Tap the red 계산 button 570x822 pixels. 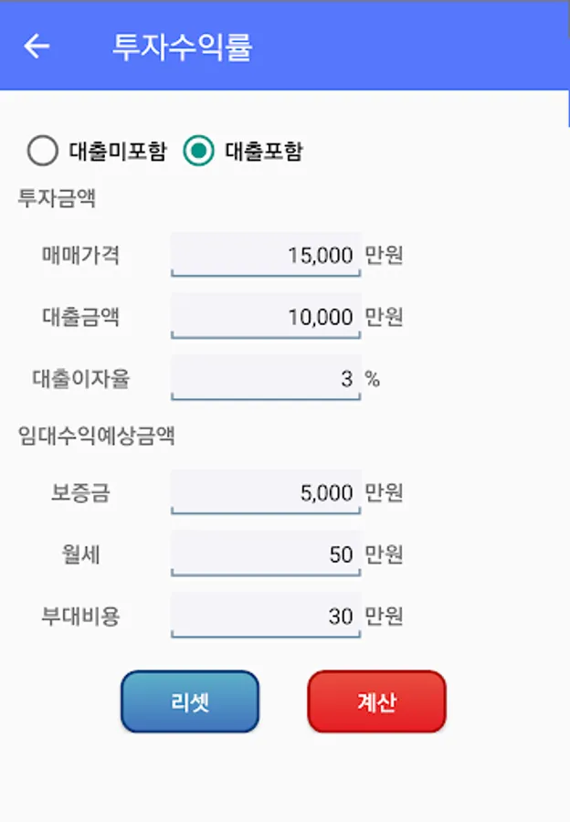click(376, 701)
